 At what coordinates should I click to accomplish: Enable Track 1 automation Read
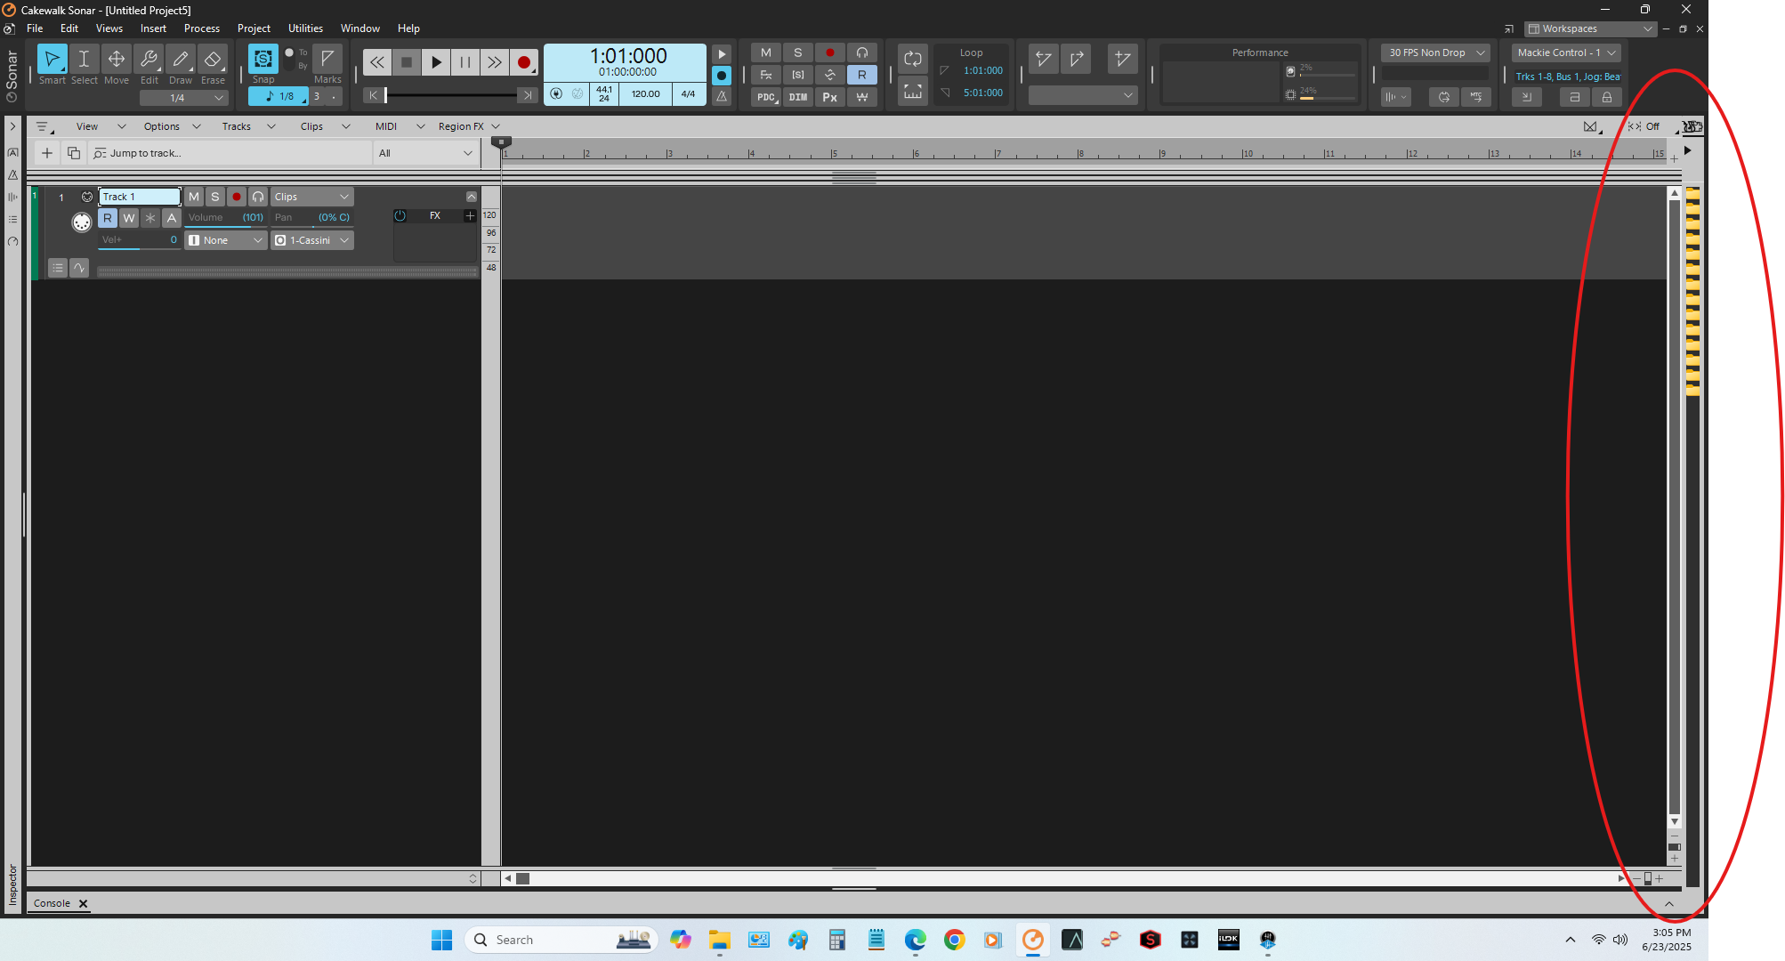108,218
